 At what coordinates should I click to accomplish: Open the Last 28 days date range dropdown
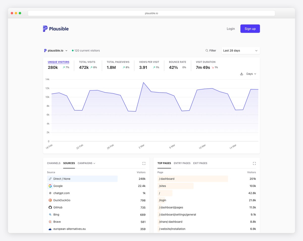[240, 50]
